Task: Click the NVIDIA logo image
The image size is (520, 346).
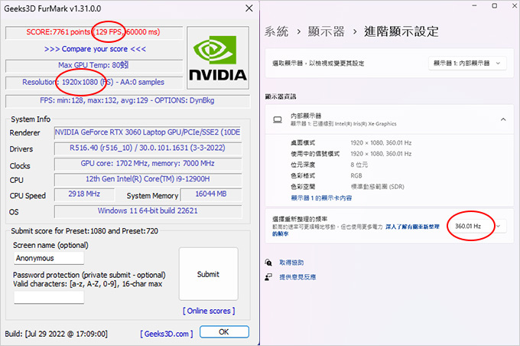Action: [218, 57]
